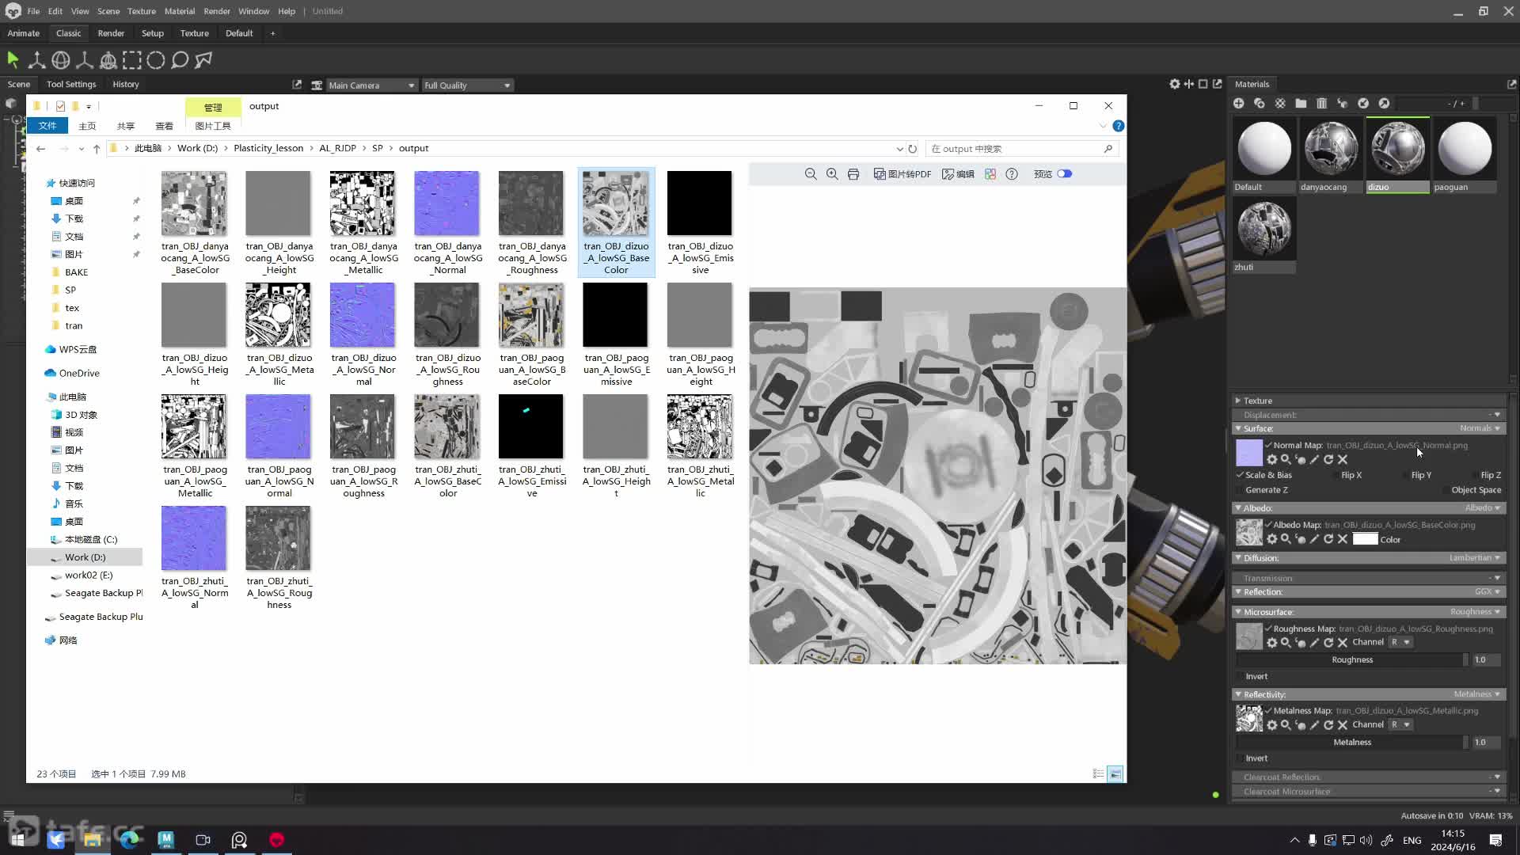Adjust the Roughness slider
Screen dimensions: 1520x855
click(x=1352, y=659)
